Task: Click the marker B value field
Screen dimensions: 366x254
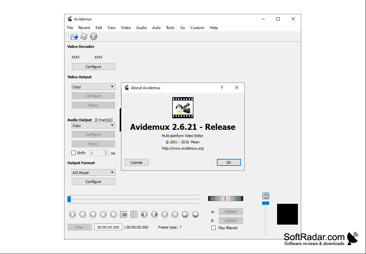Action: [231, 220]
